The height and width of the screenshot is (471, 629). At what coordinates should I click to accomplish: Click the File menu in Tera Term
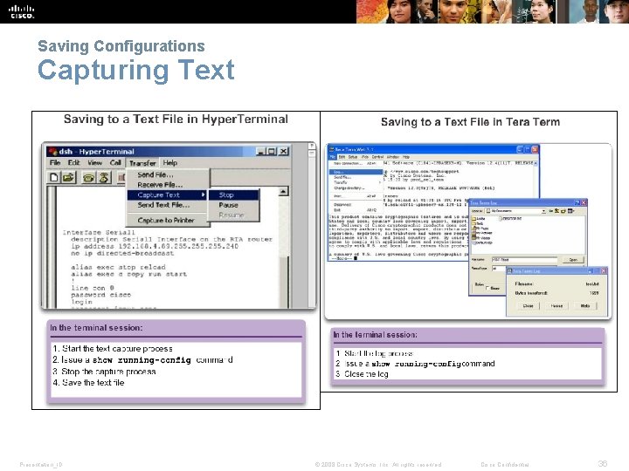(x=333, y=157)
